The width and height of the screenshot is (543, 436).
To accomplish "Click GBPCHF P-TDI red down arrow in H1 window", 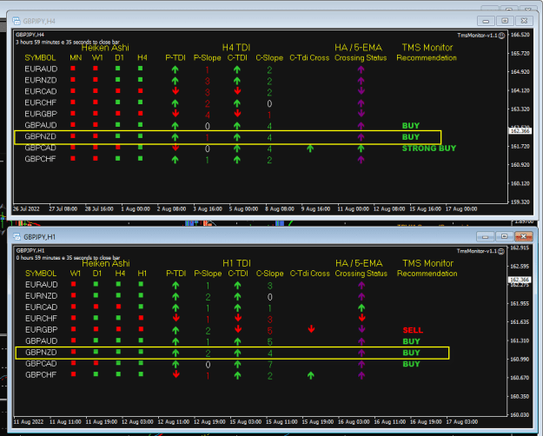I will pyautogui.click(x=175, y=374).
